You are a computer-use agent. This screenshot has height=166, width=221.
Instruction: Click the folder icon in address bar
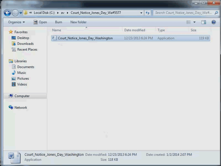[x=26, y=13]
